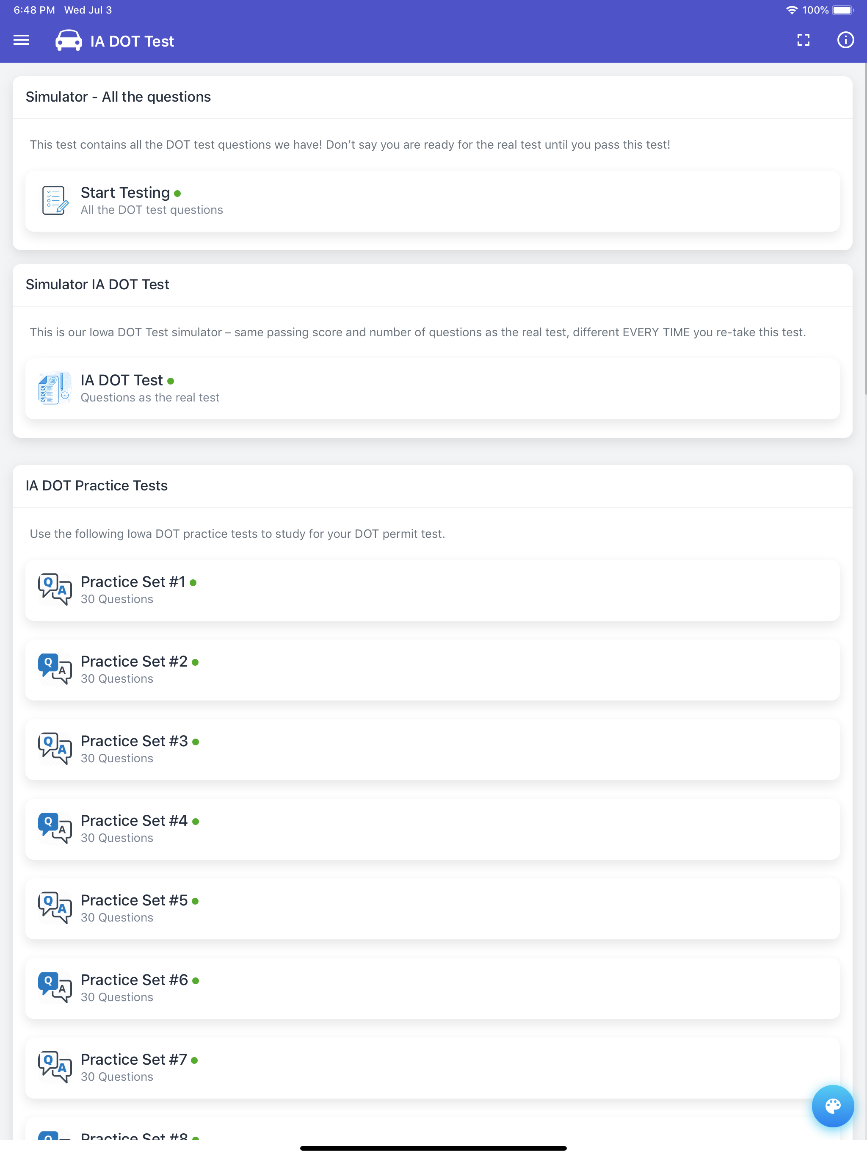This screenshot has height=1157, width=867.
Task: Tap the clock showing 6:48 PM
Action: tap(33, 9)
